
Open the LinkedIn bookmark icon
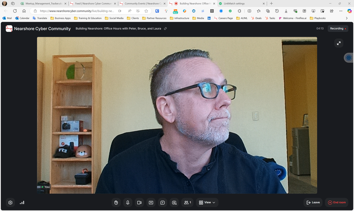(x=209, y=18)
